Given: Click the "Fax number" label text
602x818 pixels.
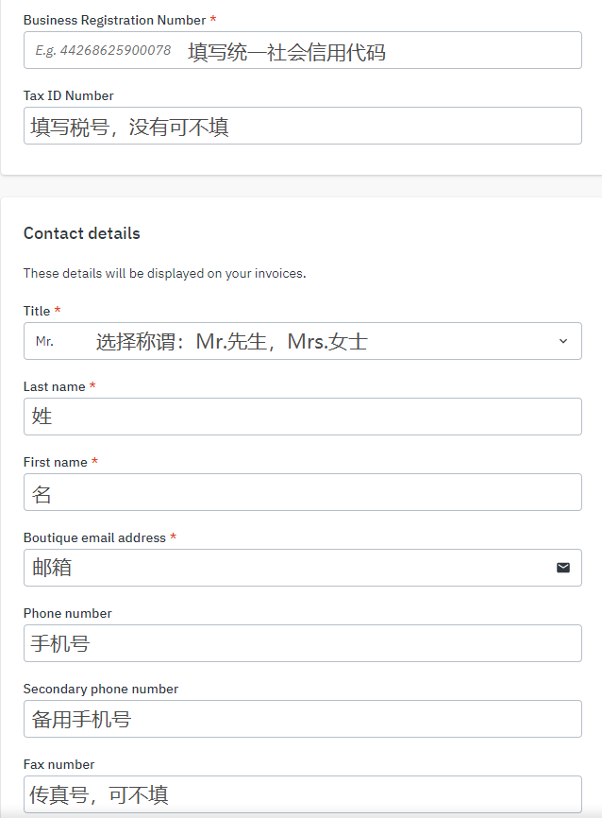Looking at the screenshot, I should coord(59,764).
